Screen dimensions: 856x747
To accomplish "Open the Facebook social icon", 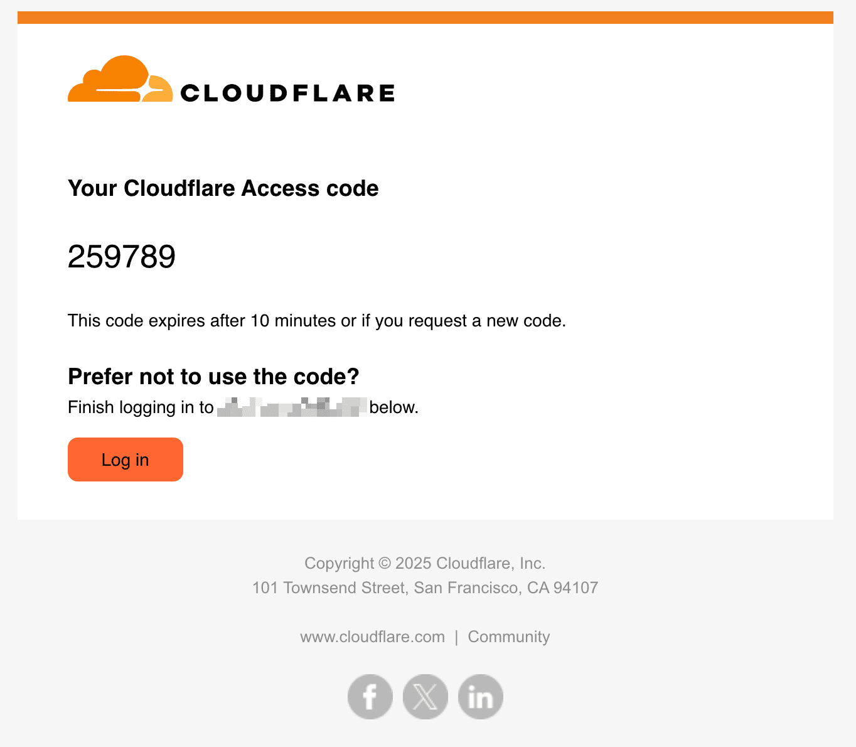I will 370,697.
